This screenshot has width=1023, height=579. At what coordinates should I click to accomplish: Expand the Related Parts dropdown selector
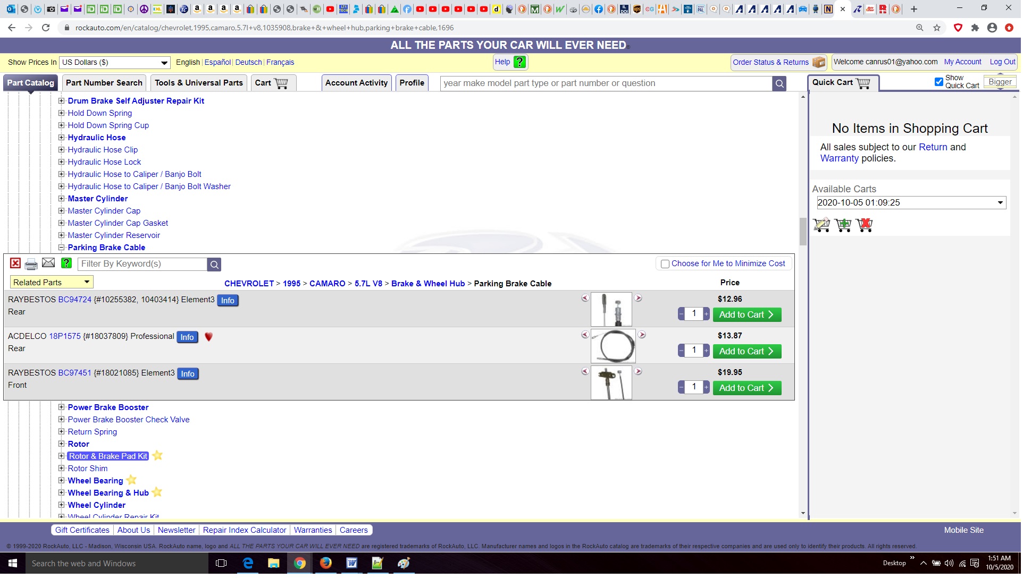[86, 282]
